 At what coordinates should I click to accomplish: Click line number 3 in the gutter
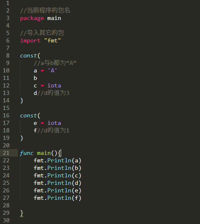(x=8, y=18)
